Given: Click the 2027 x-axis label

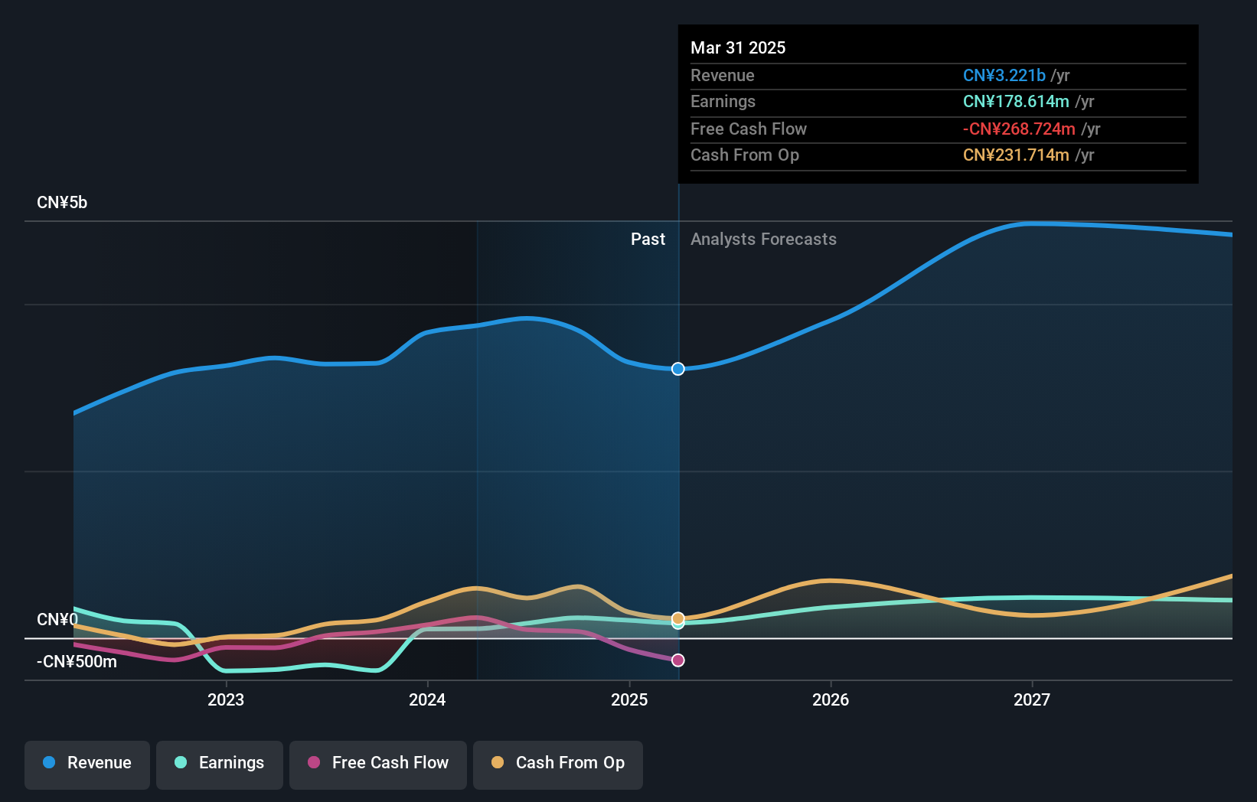Looking at the screenshot, I should [1032, 699].
